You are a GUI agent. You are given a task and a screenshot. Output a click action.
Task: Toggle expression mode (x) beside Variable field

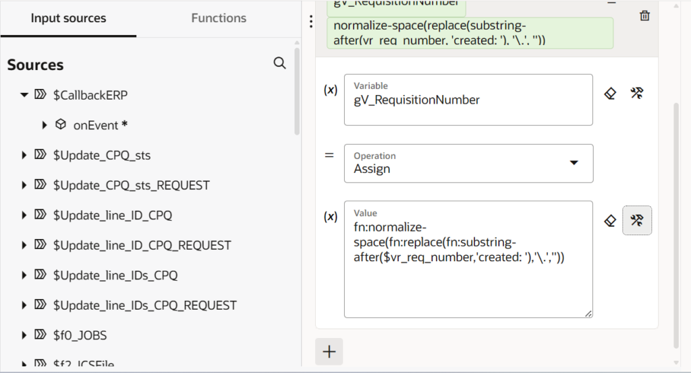[x=331, y=90]
